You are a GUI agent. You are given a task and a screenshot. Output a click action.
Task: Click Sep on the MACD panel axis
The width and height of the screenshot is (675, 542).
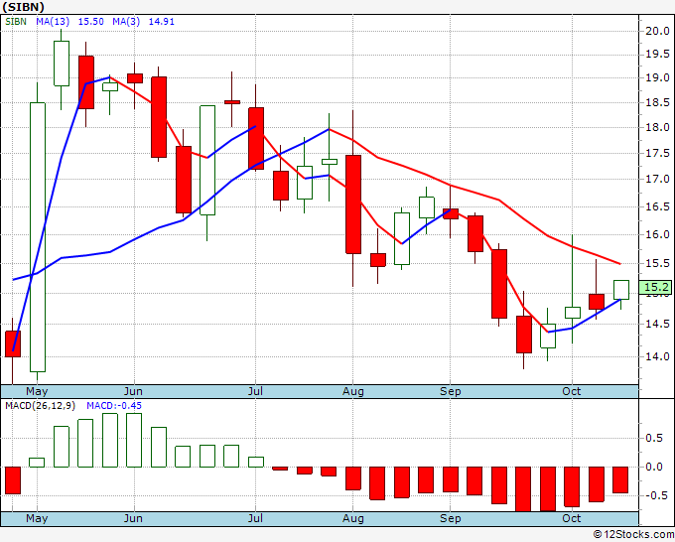pos(451,518)
